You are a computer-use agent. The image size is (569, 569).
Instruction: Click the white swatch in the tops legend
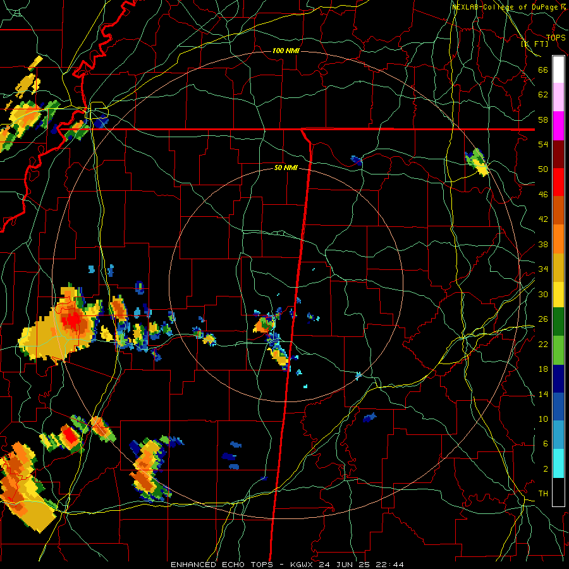[558, 70]
